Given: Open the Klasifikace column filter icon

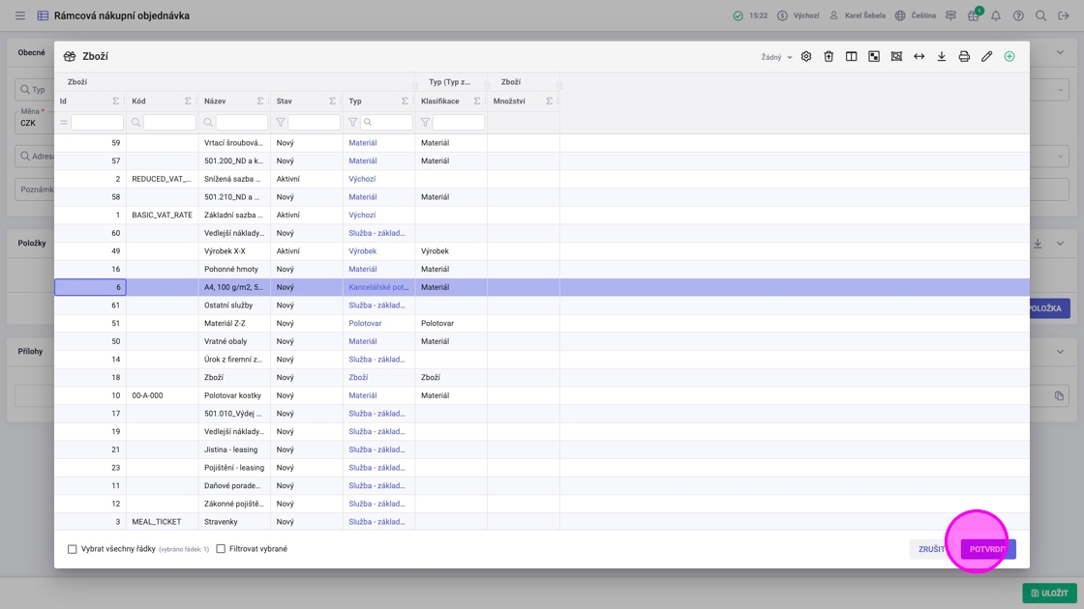Looking at the screenshot, I should click(425, 123).
